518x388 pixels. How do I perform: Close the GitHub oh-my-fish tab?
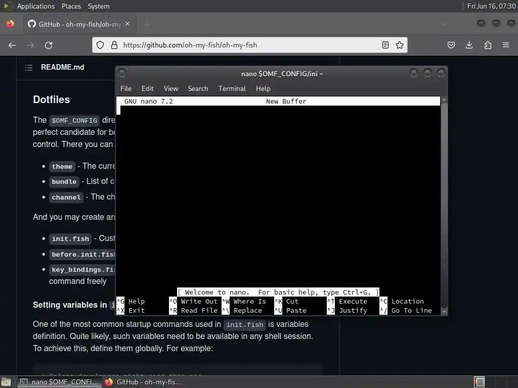click(x=127, y=24)
